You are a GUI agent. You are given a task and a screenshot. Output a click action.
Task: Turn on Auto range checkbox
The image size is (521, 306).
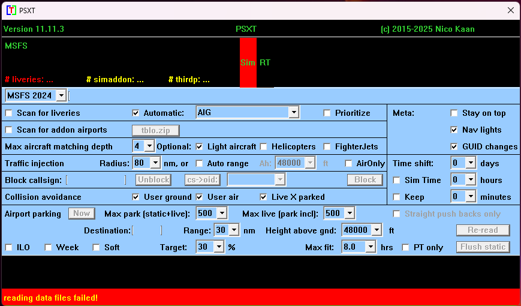click(200, 163)
